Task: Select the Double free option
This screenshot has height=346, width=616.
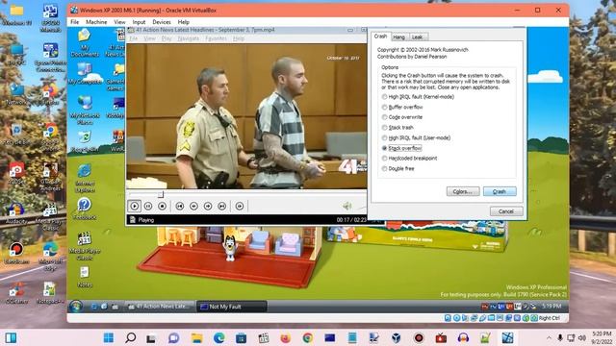Action: pos(398,168)
